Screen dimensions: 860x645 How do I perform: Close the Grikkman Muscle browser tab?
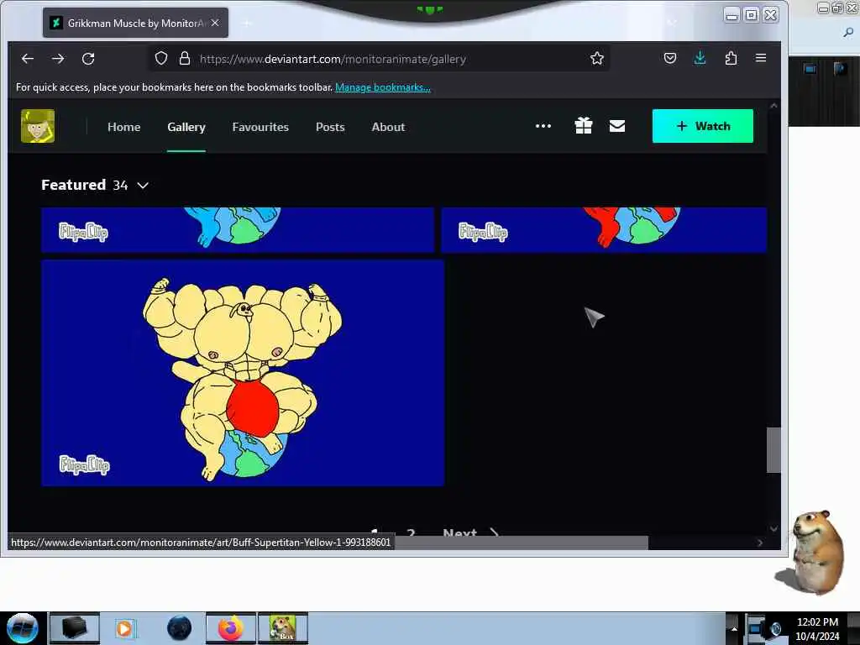tap(215, 23)
